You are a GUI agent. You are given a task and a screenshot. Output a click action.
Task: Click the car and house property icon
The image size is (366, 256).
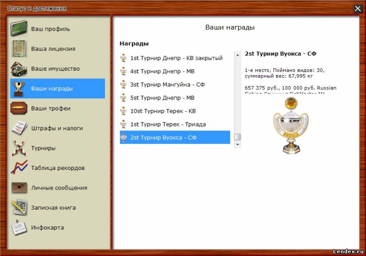tap(19, 69)
